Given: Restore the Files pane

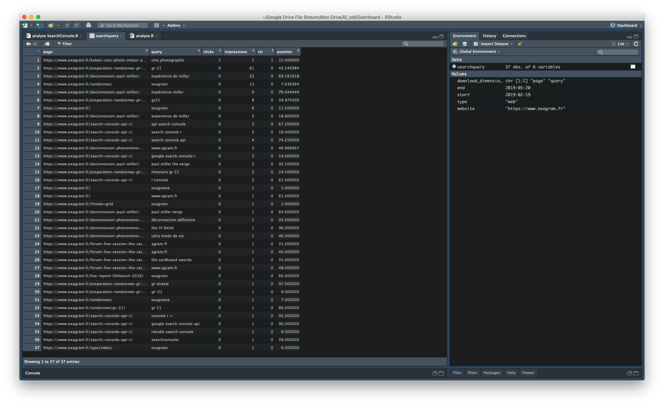Looking at the screenshot, I should coord(629,373).
